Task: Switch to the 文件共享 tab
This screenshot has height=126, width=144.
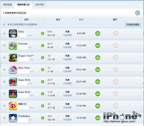Action: (x=39, y=5)
